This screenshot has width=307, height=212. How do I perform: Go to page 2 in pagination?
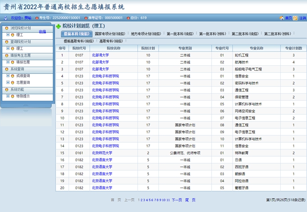[x=141, y=200]
